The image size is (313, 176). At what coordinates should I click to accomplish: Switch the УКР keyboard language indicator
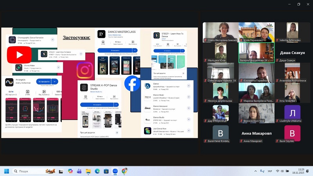(270, 171)
